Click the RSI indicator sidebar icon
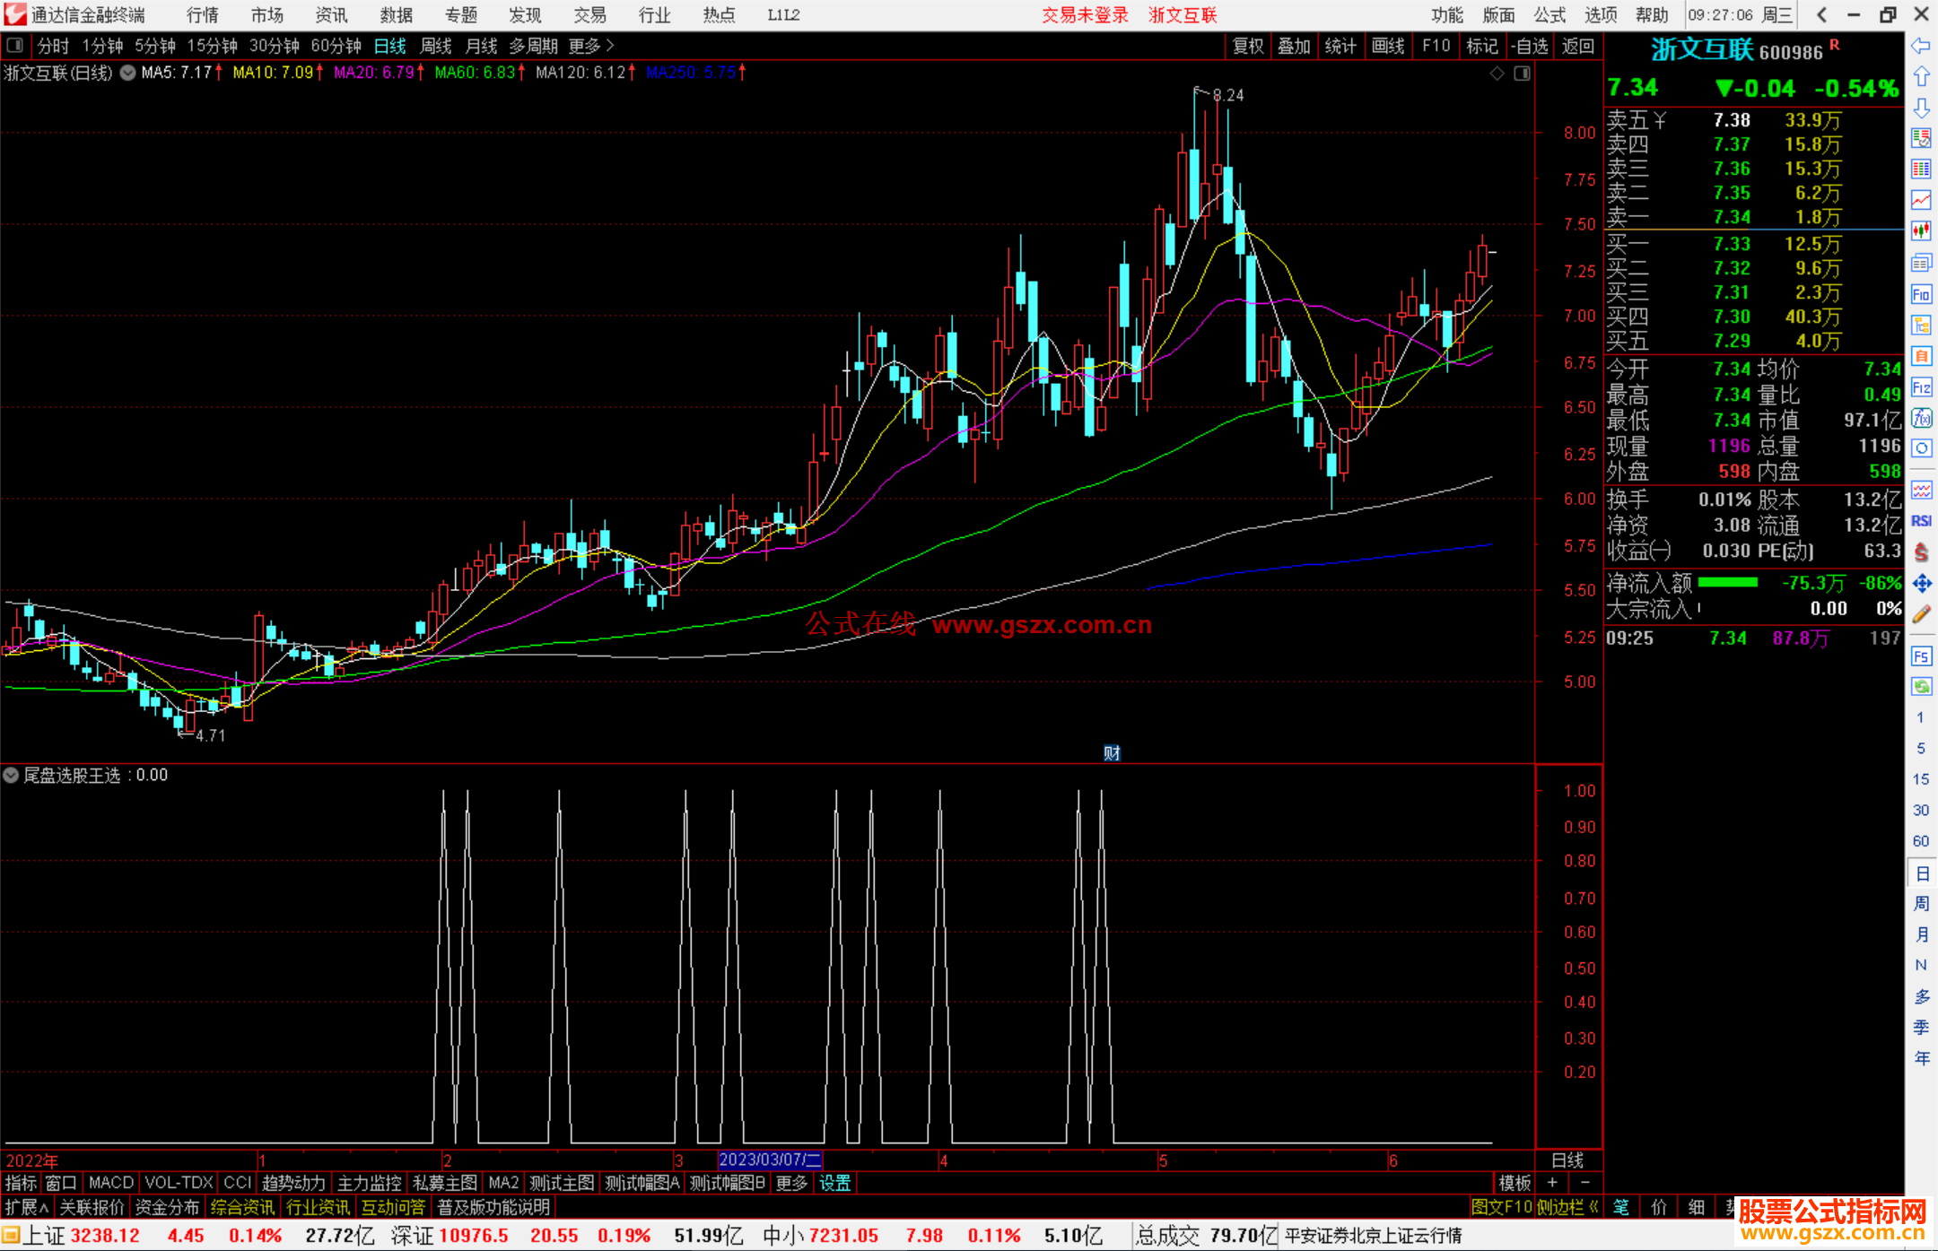The image size is (1938, 1251). click(x=1921, y=521)
